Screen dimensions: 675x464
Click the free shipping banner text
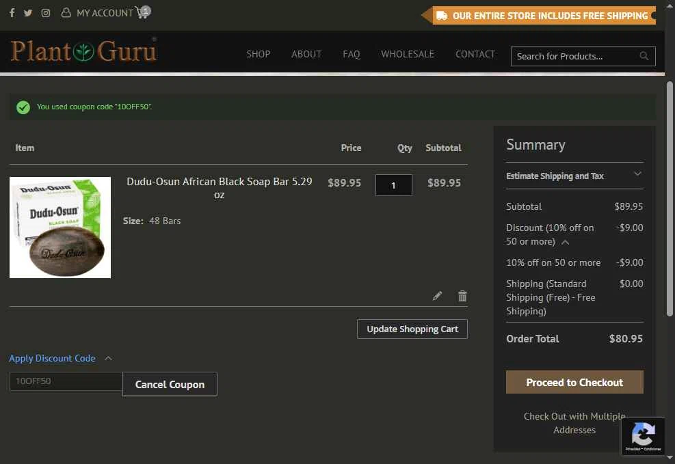coord(550,16)
